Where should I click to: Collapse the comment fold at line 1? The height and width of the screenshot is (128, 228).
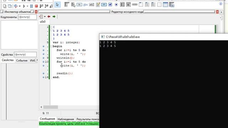point(51,27)
